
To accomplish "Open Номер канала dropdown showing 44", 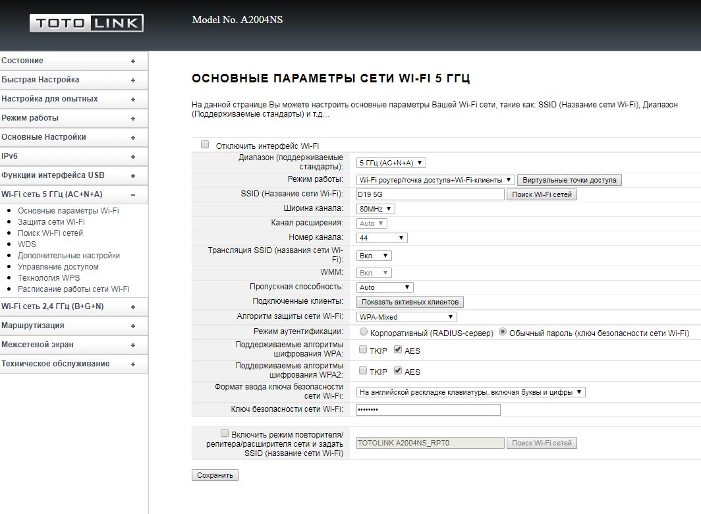I will [382, 237].
